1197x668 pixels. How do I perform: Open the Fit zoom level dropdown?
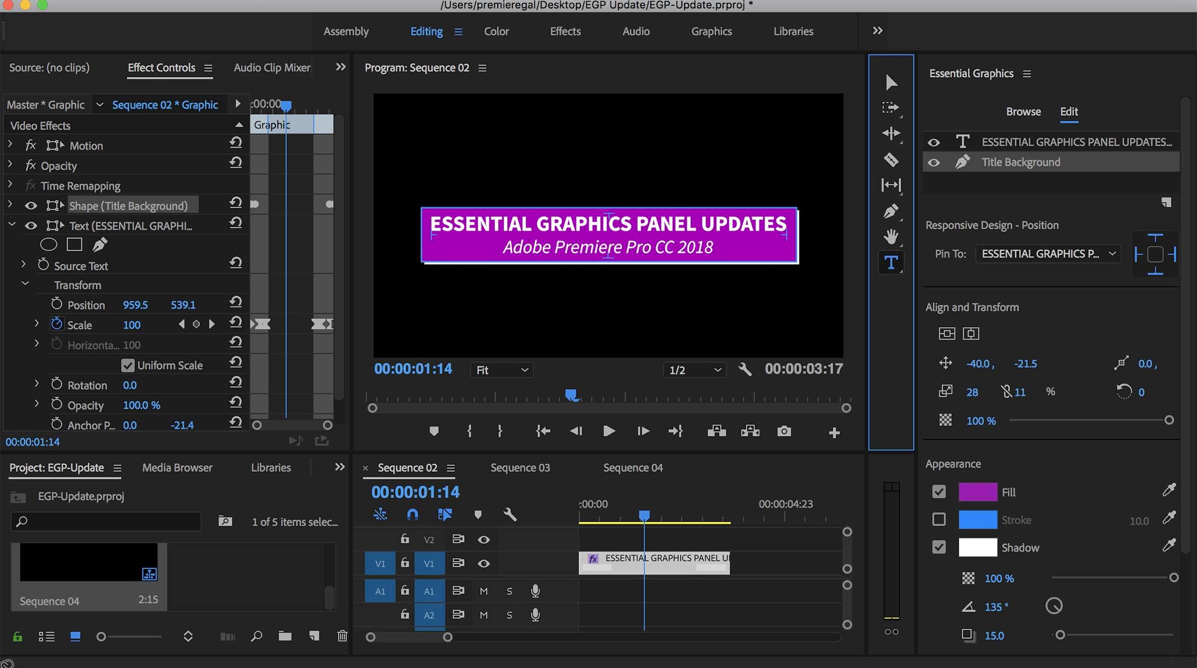pyautogui.click(x=501, y=370)
